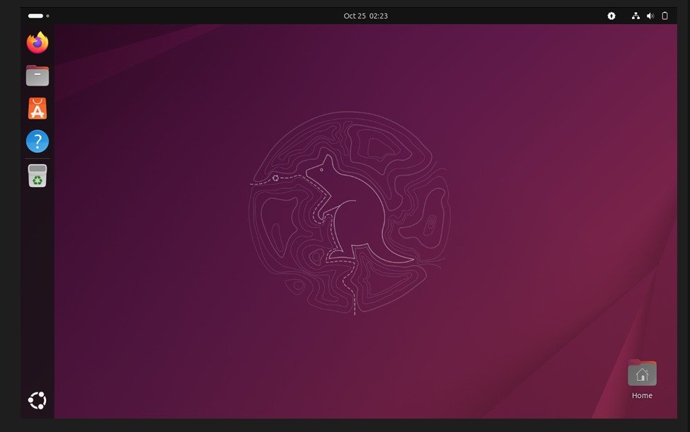Click the Home label under the folder
690x432 pixels.
tap(642, 395)
